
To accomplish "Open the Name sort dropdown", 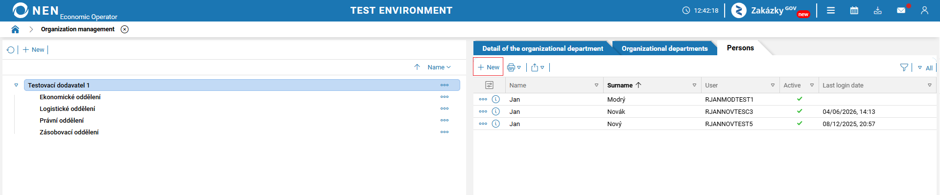I will point(439,67).
